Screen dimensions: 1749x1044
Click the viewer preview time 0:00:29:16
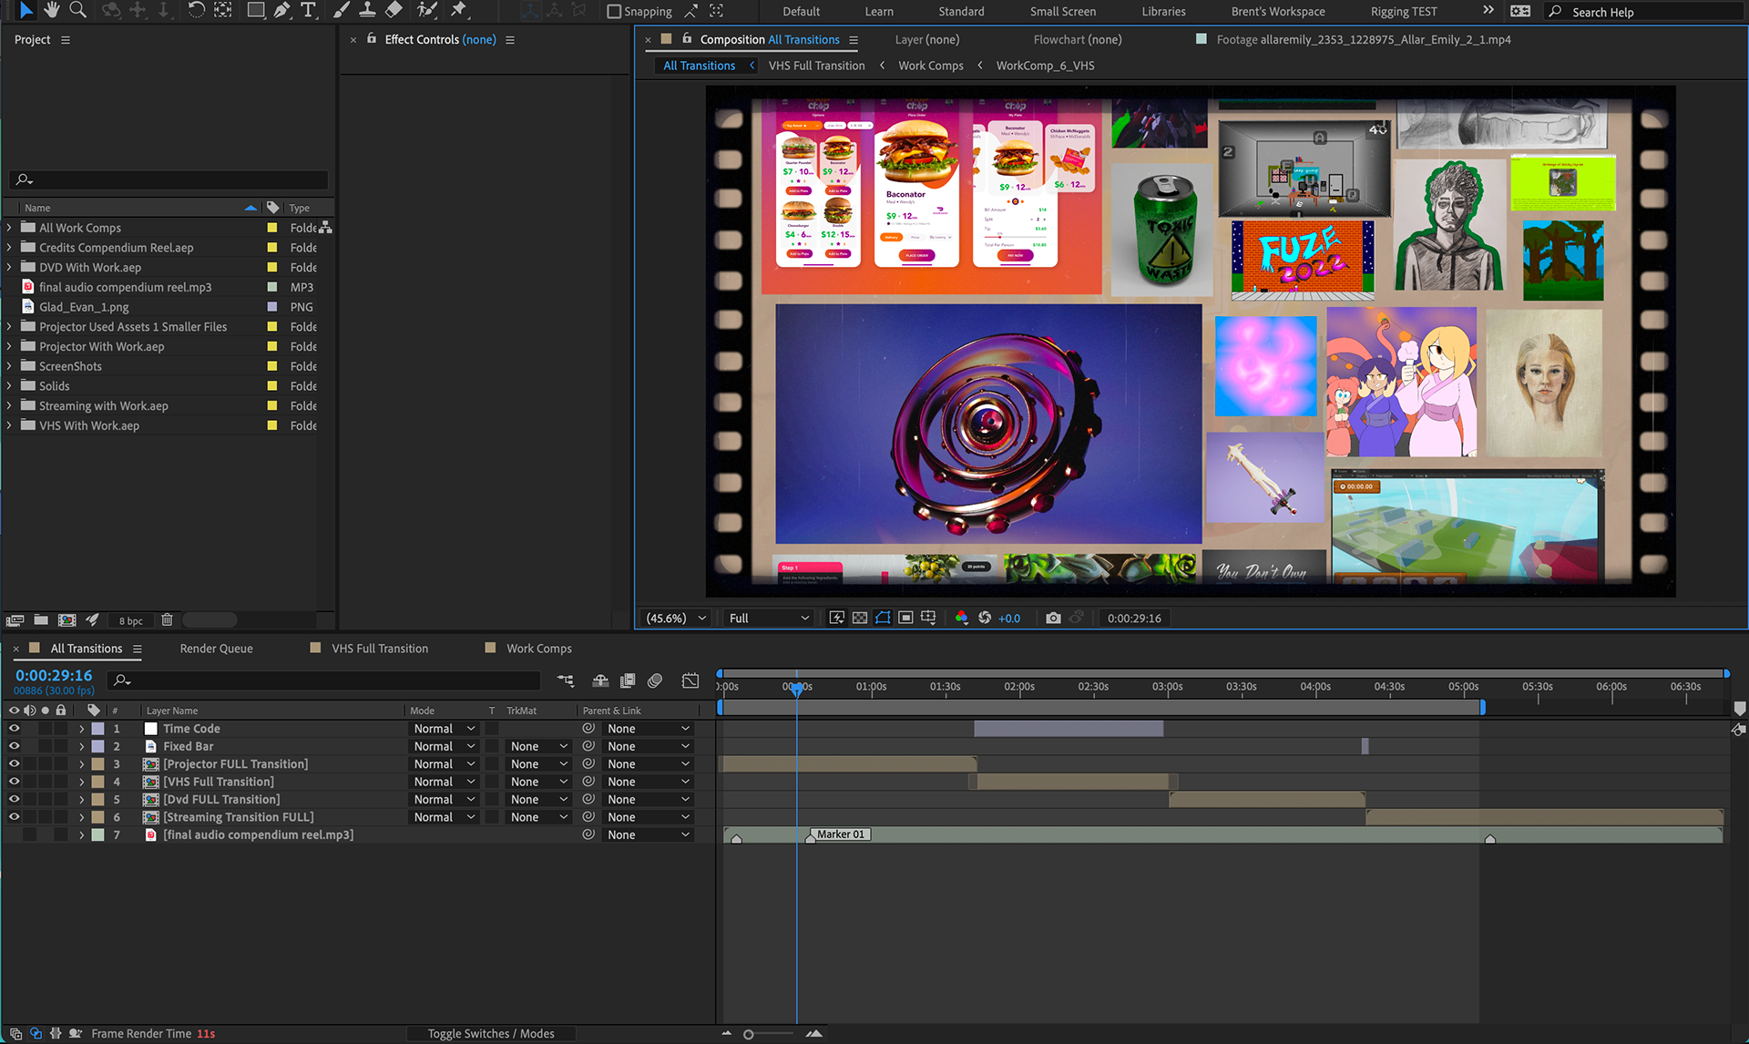click(1134, 618)
